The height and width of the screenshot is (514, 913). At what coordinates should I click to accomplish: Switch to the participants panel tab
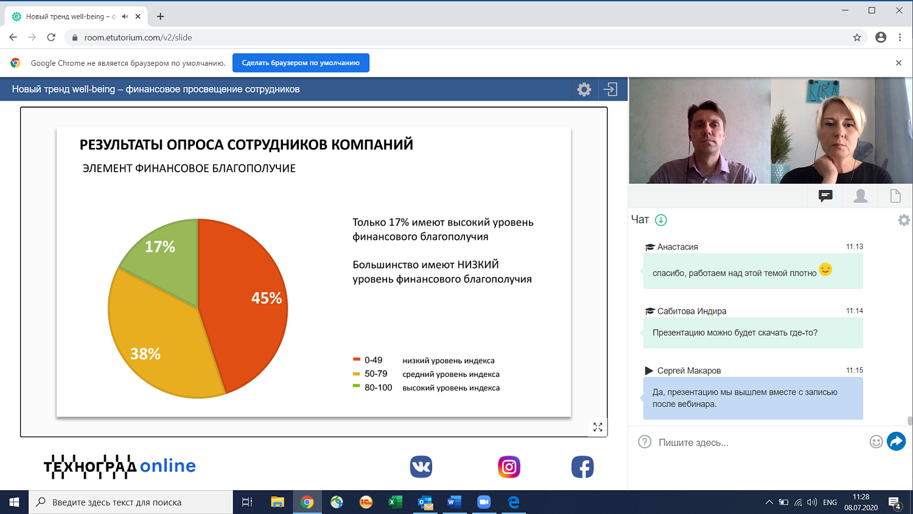point(861,196)
